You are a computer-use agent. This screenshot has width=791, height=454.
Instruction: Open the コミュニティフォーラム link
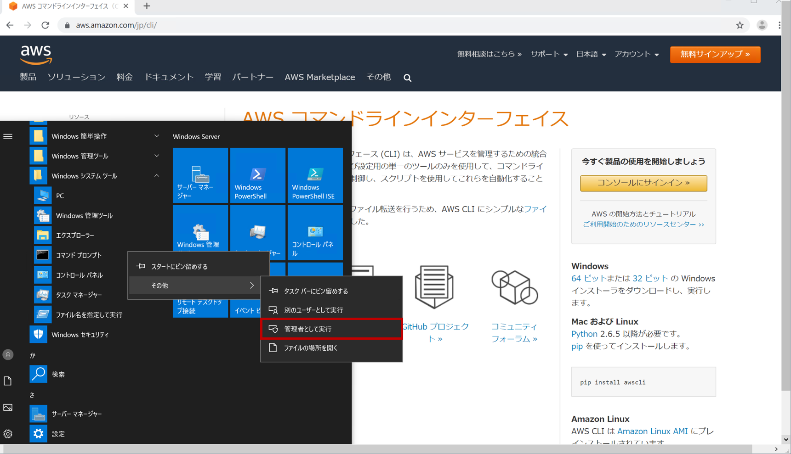[x=514, y=332]
